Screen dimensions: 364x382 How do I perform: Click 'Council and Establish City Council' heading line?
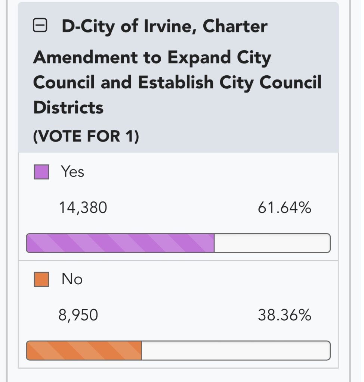click(x=177, y=82)
